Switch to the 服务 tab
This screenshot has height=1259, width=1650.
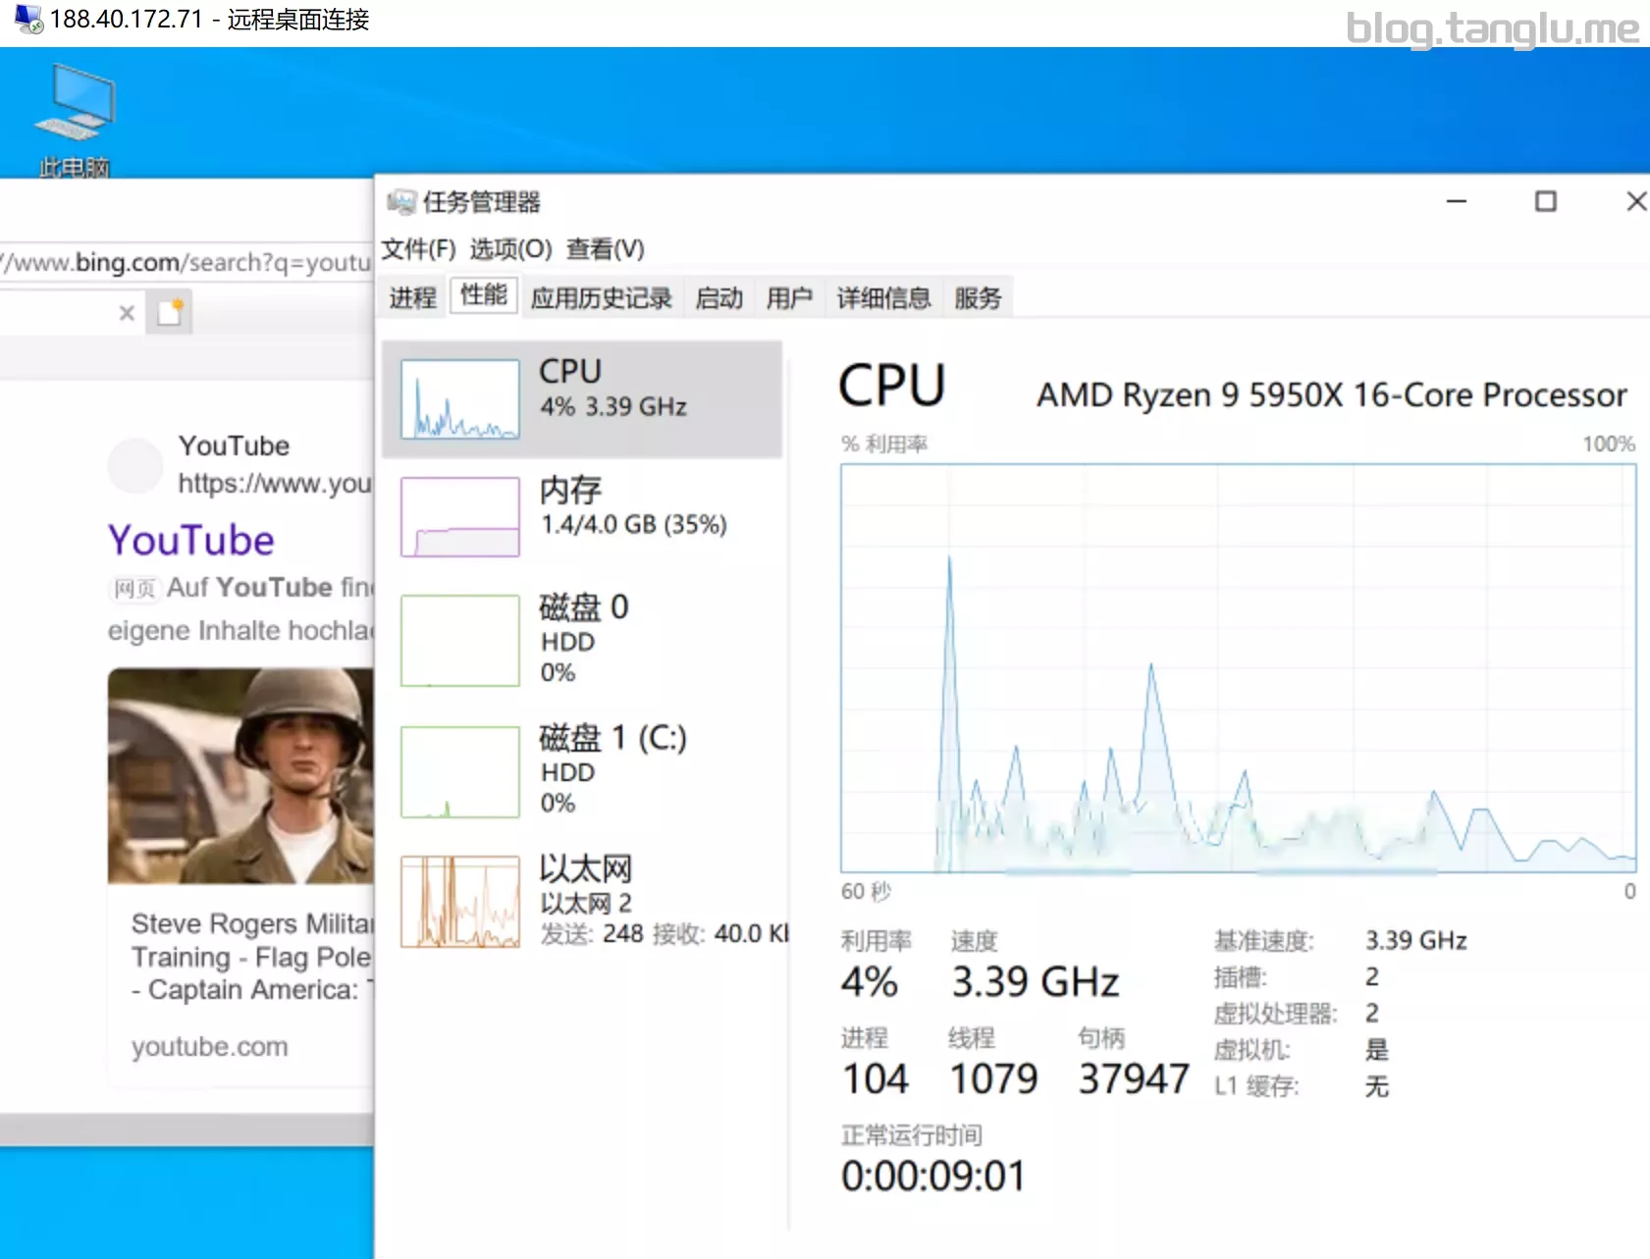pyautogui.click(x=978, y=297)
